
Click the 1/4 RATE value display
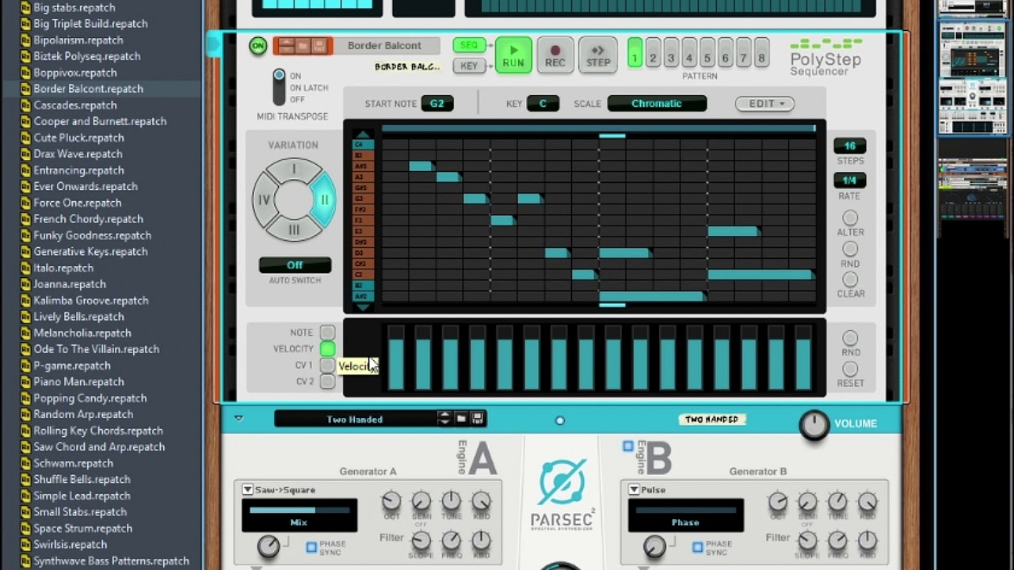pos(850,180)
